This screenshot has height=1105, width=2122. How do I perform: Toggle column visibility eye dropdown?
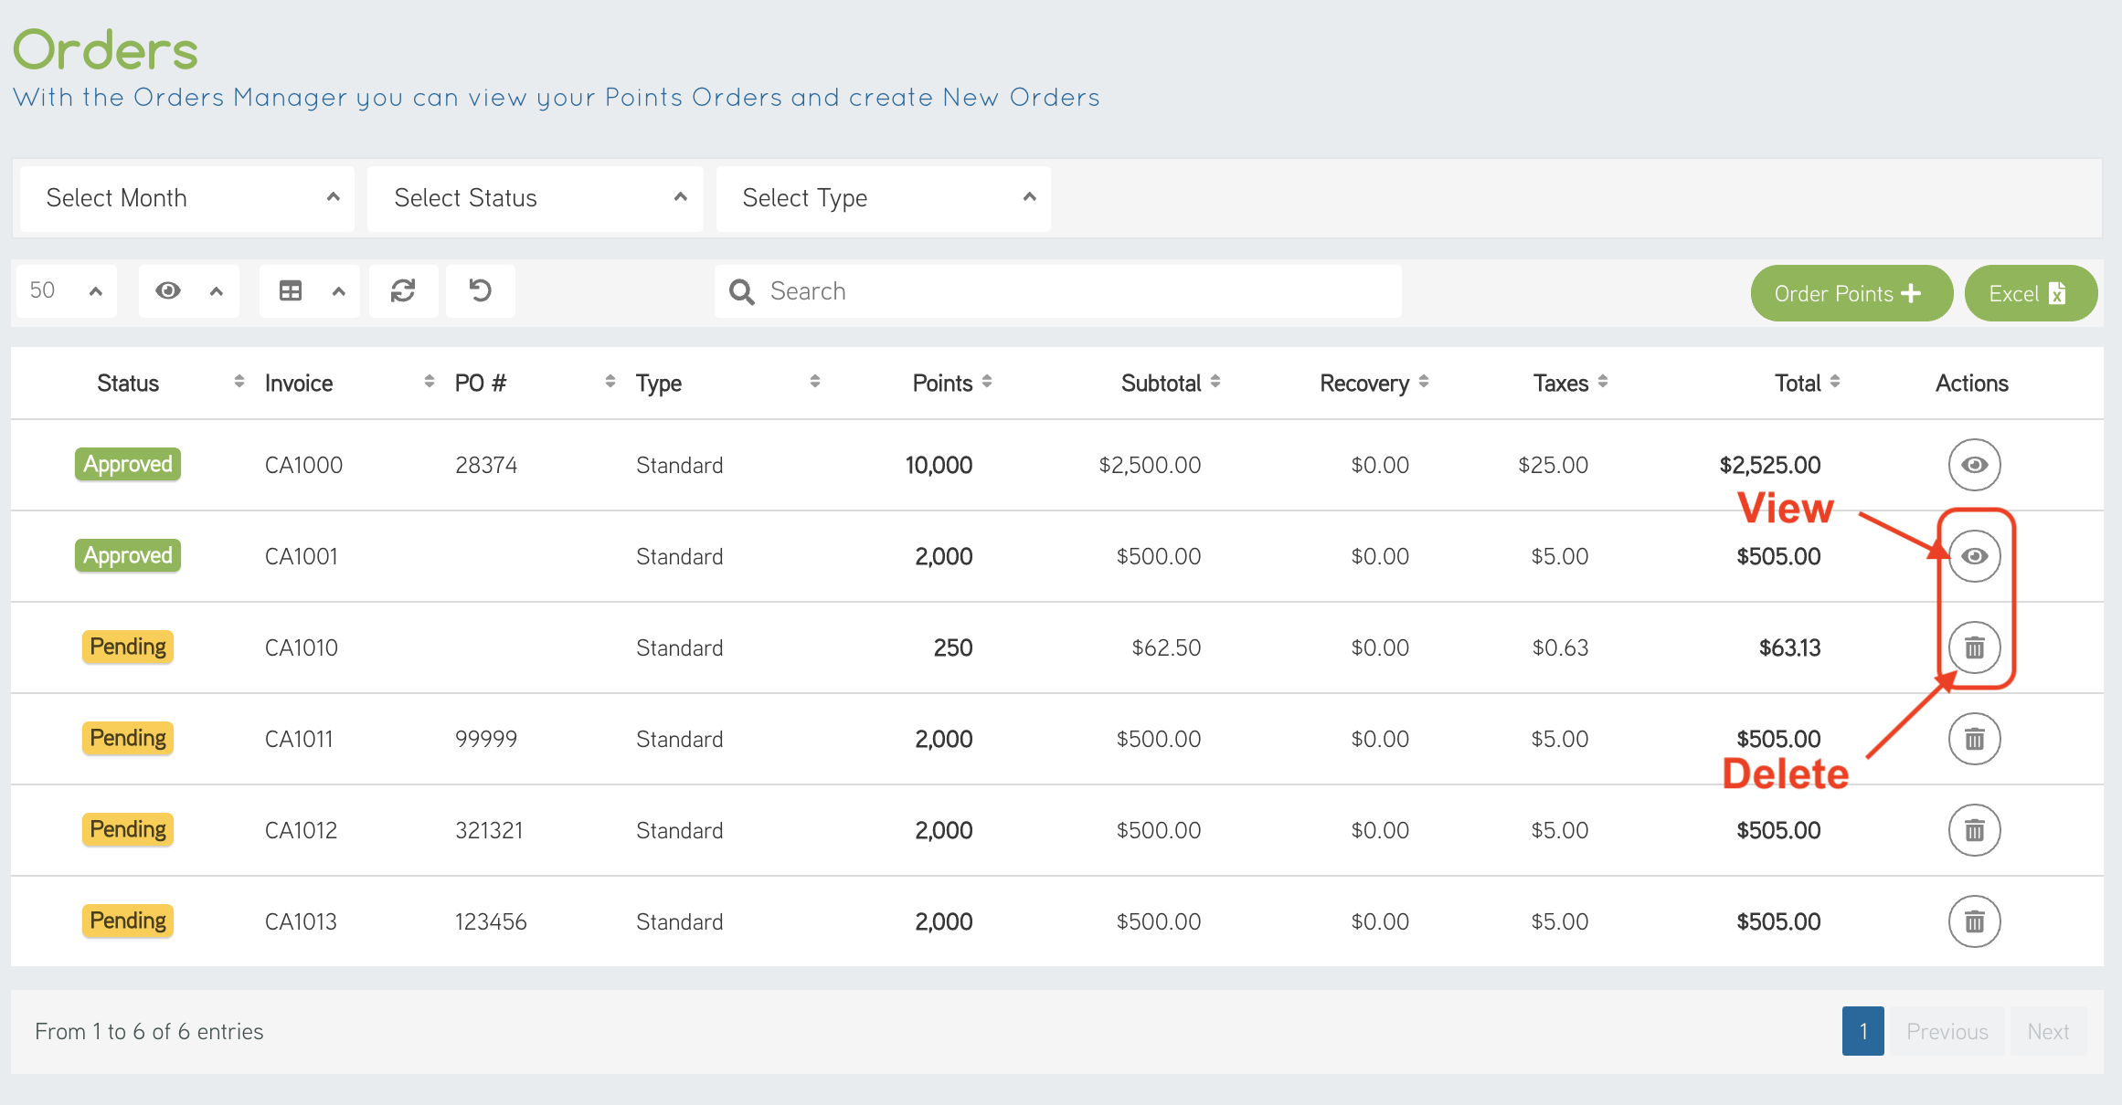[x=188, y=291]
